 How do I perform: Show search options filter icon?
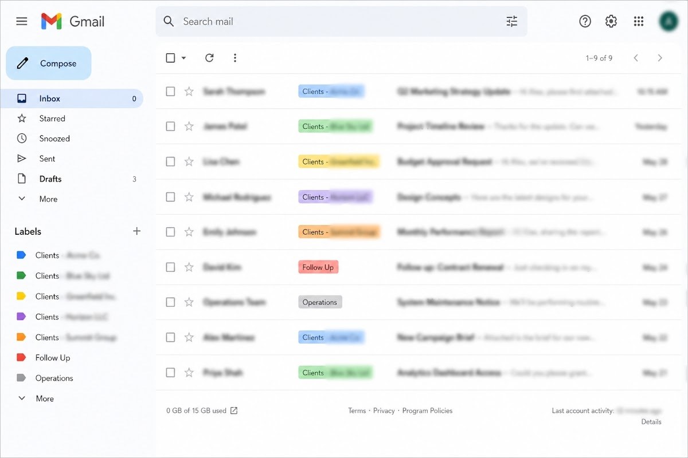(511, 21)
